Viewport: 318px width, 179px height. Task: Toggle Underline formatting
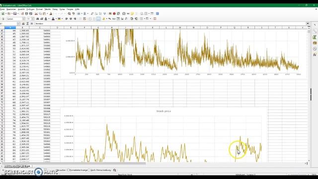46,19
